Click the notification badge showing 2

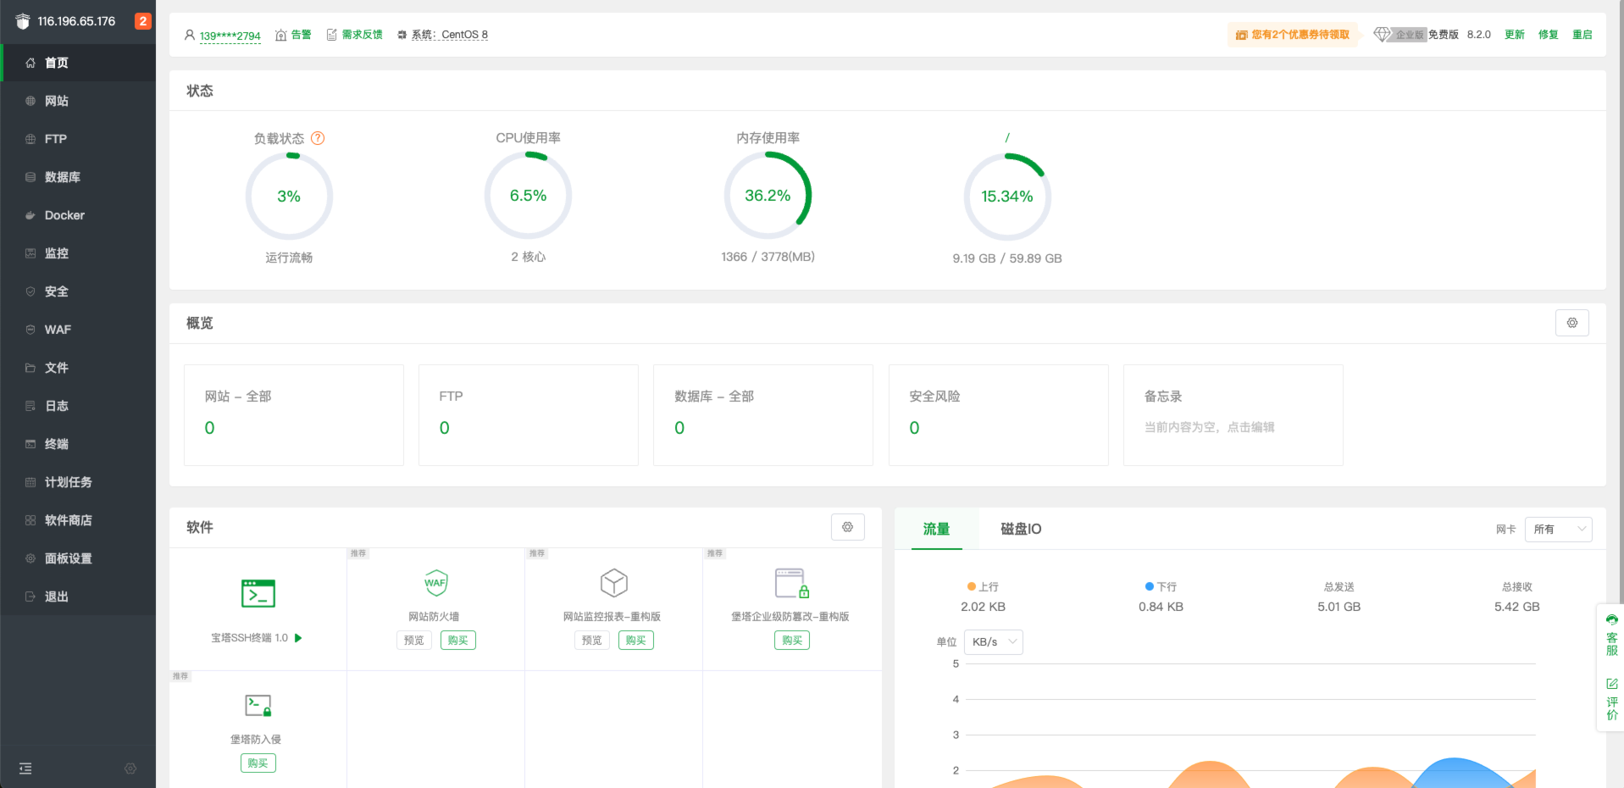[143, 21]
